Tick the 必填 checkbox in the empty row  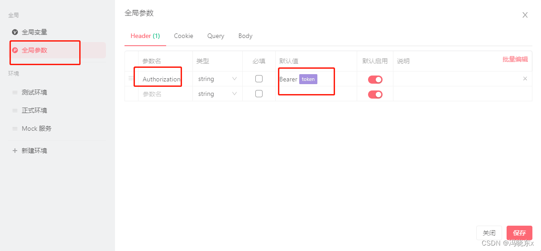[x=259, y=94]
